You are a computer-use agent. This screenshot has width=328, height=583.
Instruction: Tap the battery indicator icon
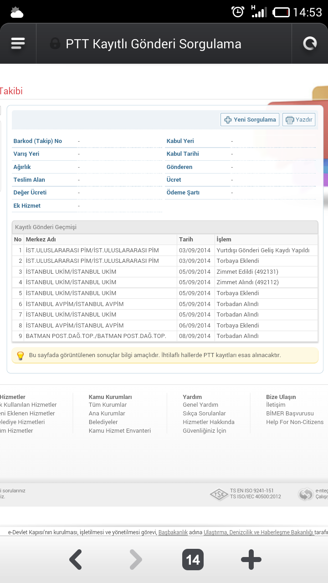(281, 12)
